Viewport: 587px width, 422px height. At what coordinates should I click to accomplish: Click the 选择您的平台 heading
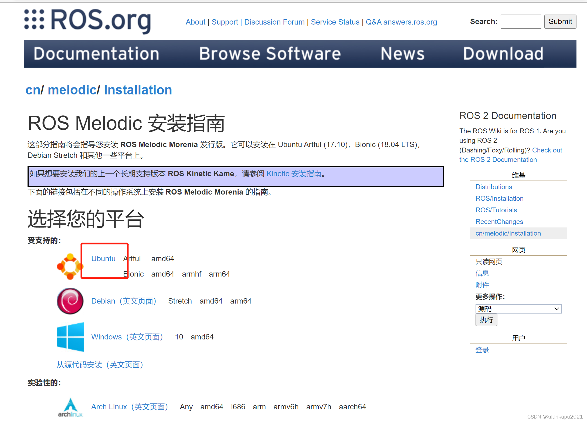86,219
